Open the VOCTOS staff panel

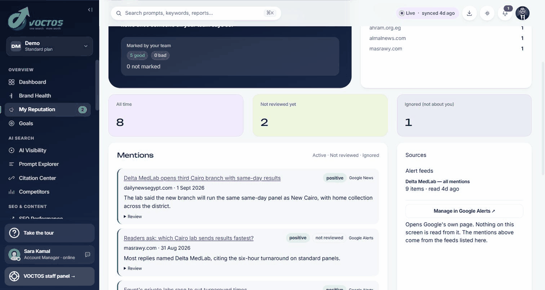click(x=50, y=276)
